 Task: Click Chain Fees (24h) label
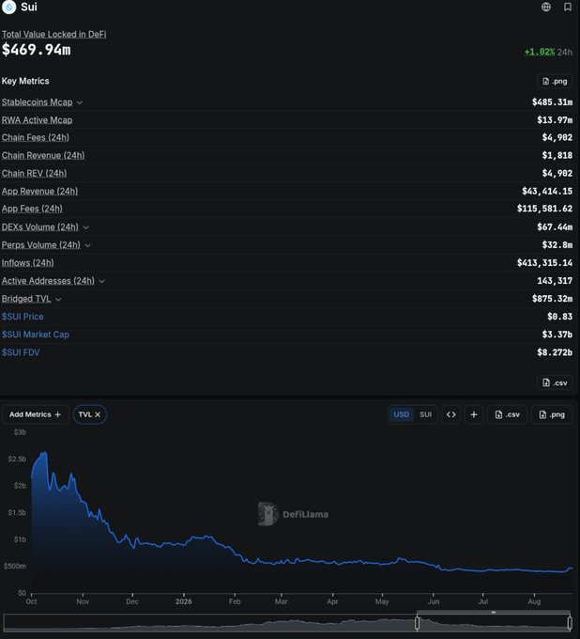pyautogui.click(x=36, y=138)
